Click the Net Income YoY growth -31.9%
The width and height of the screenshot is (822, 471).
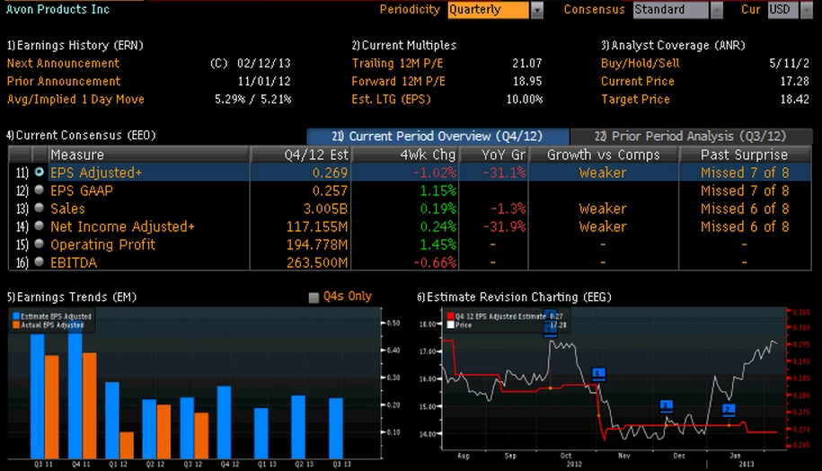(504, 227)
